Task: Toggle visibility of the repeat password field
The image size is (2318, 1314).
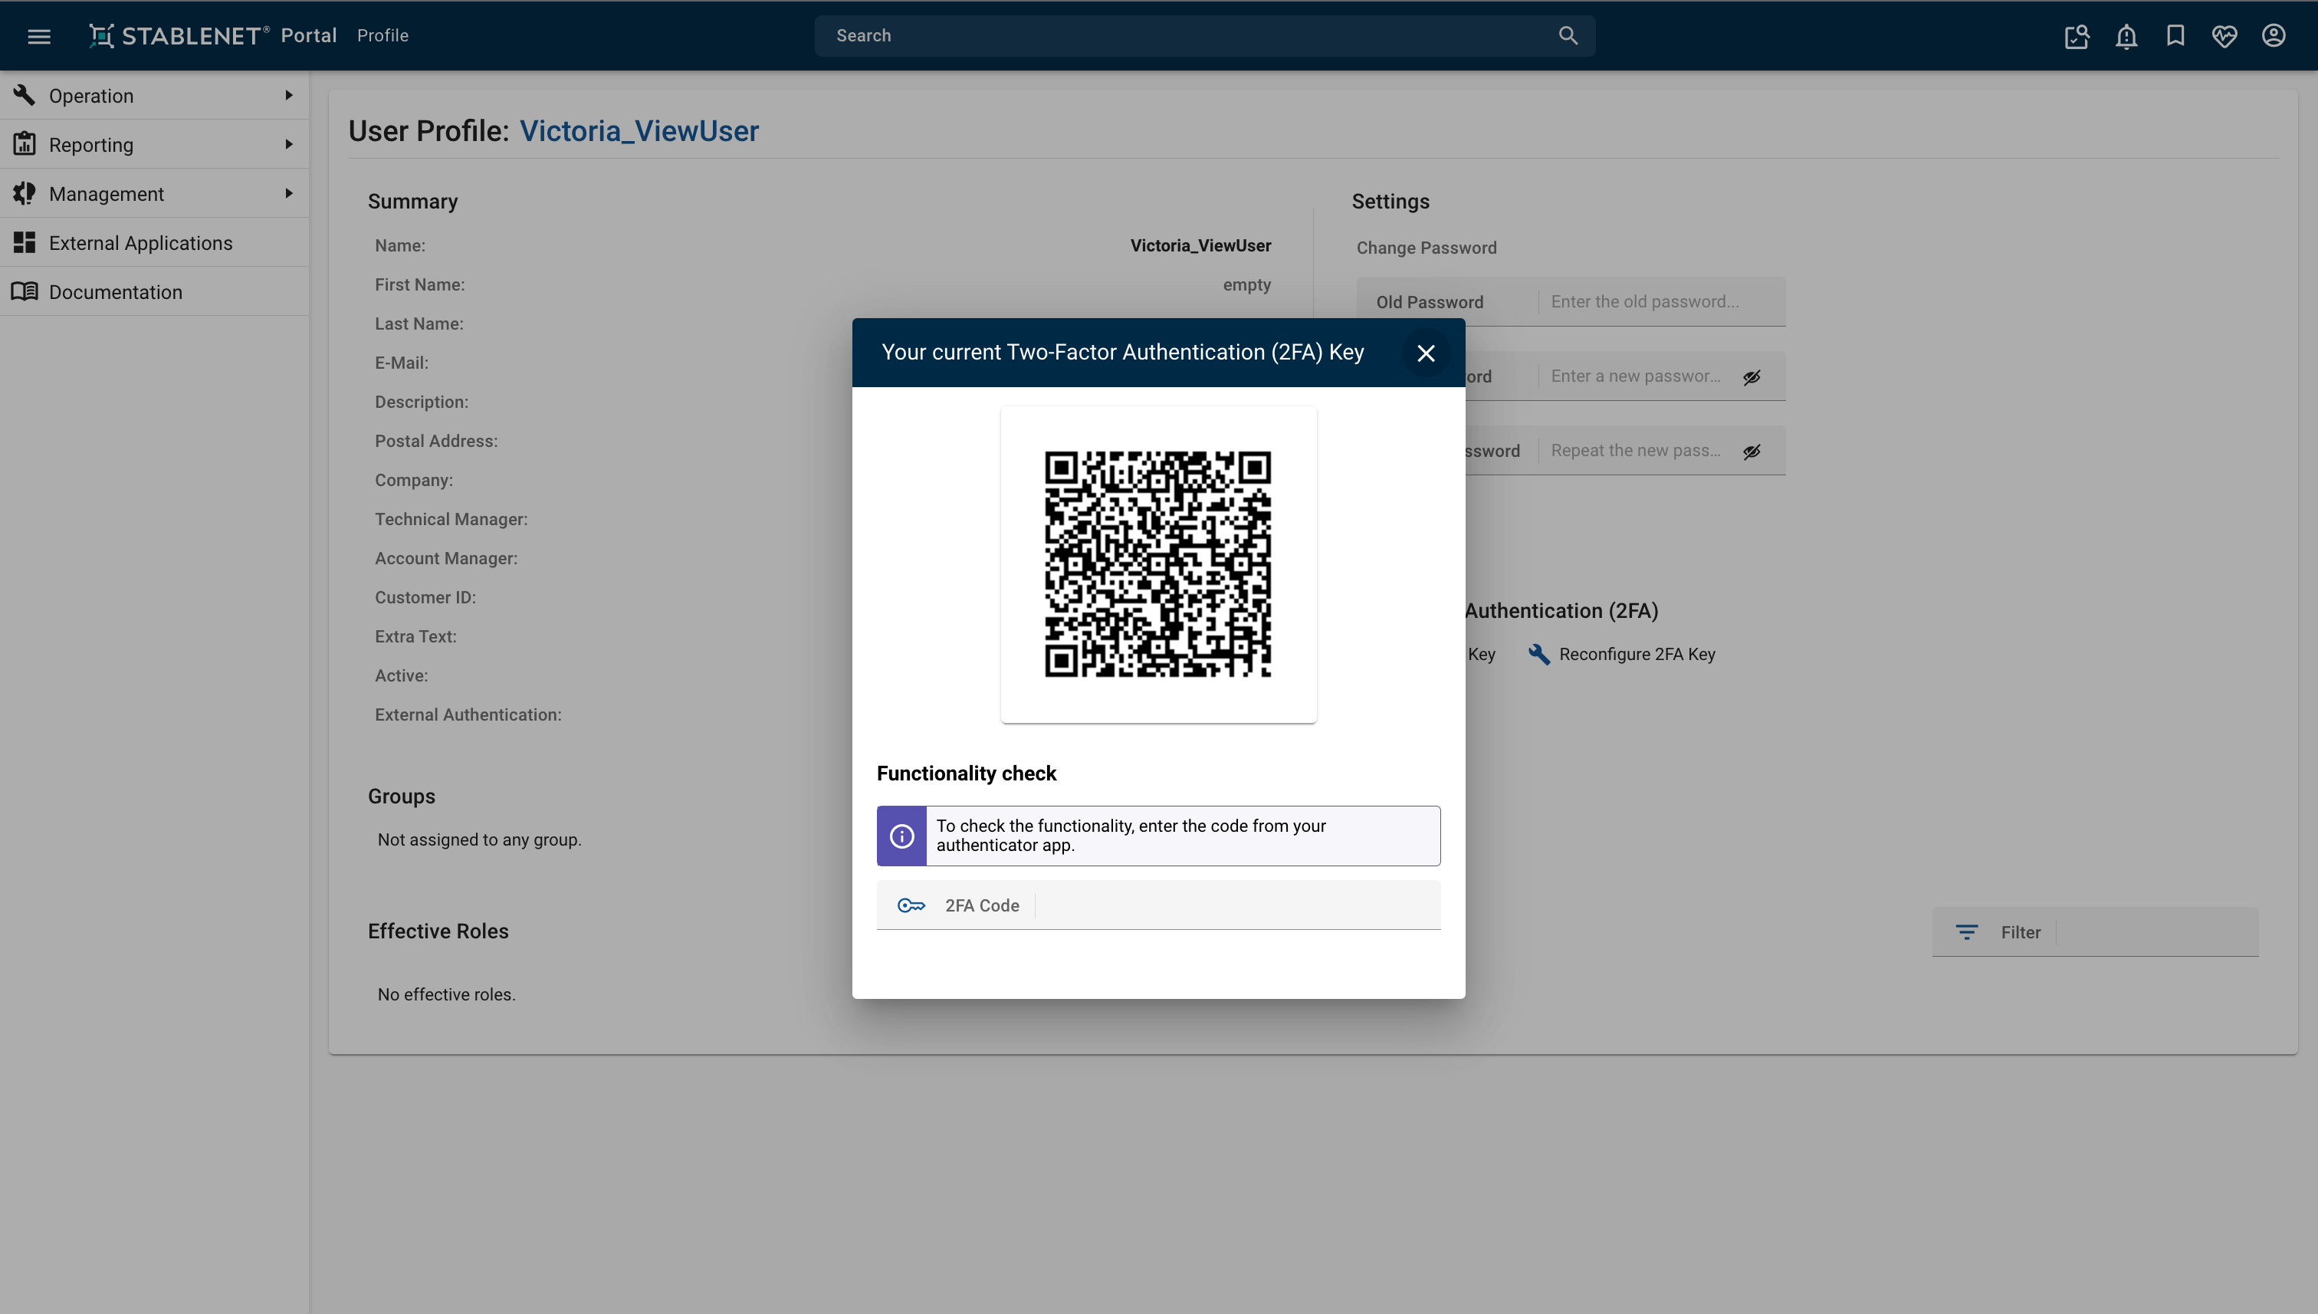Action: 1752,452
